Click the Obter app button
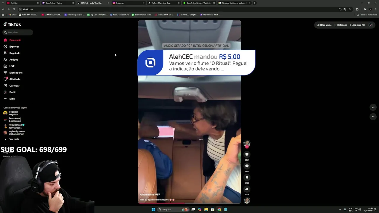Viewport: 379px width, 213px height. pyautogui.click(x=341, y=25)
